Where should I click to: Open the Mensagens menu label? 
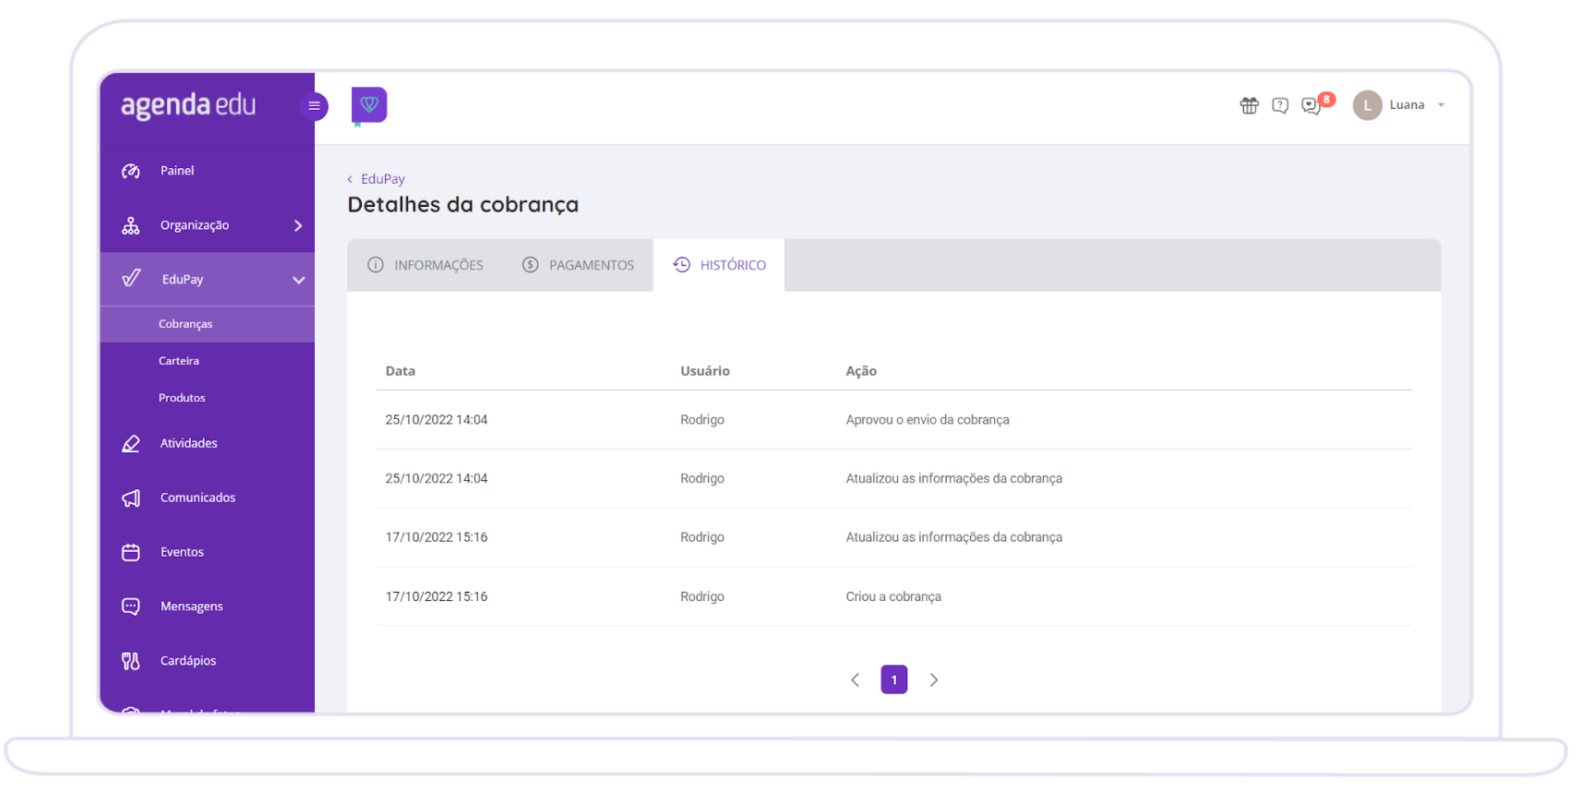click(x=192, y=607)
